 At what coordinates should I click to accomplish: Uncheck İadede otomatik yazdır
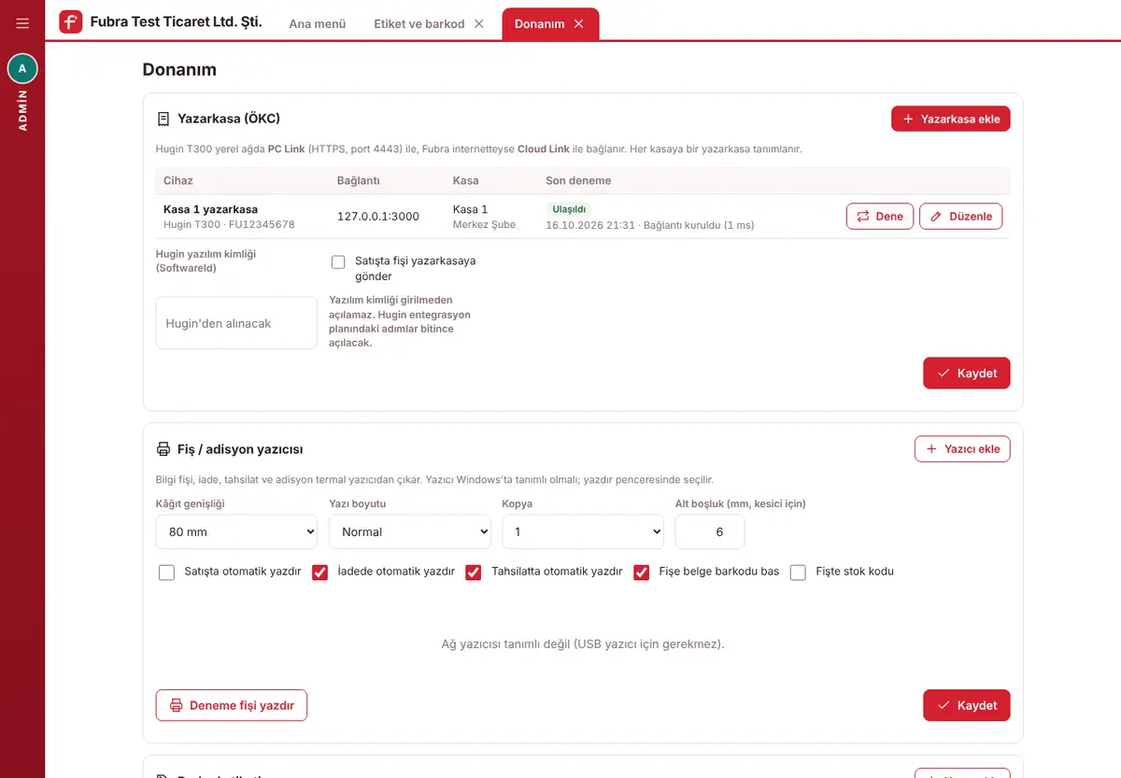point(319,573)
